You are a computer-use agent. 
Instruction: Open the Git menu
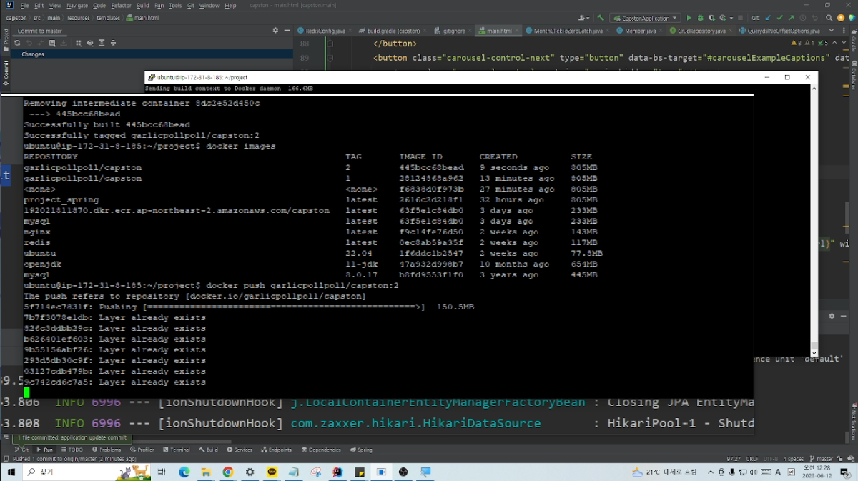coord(191,5)
